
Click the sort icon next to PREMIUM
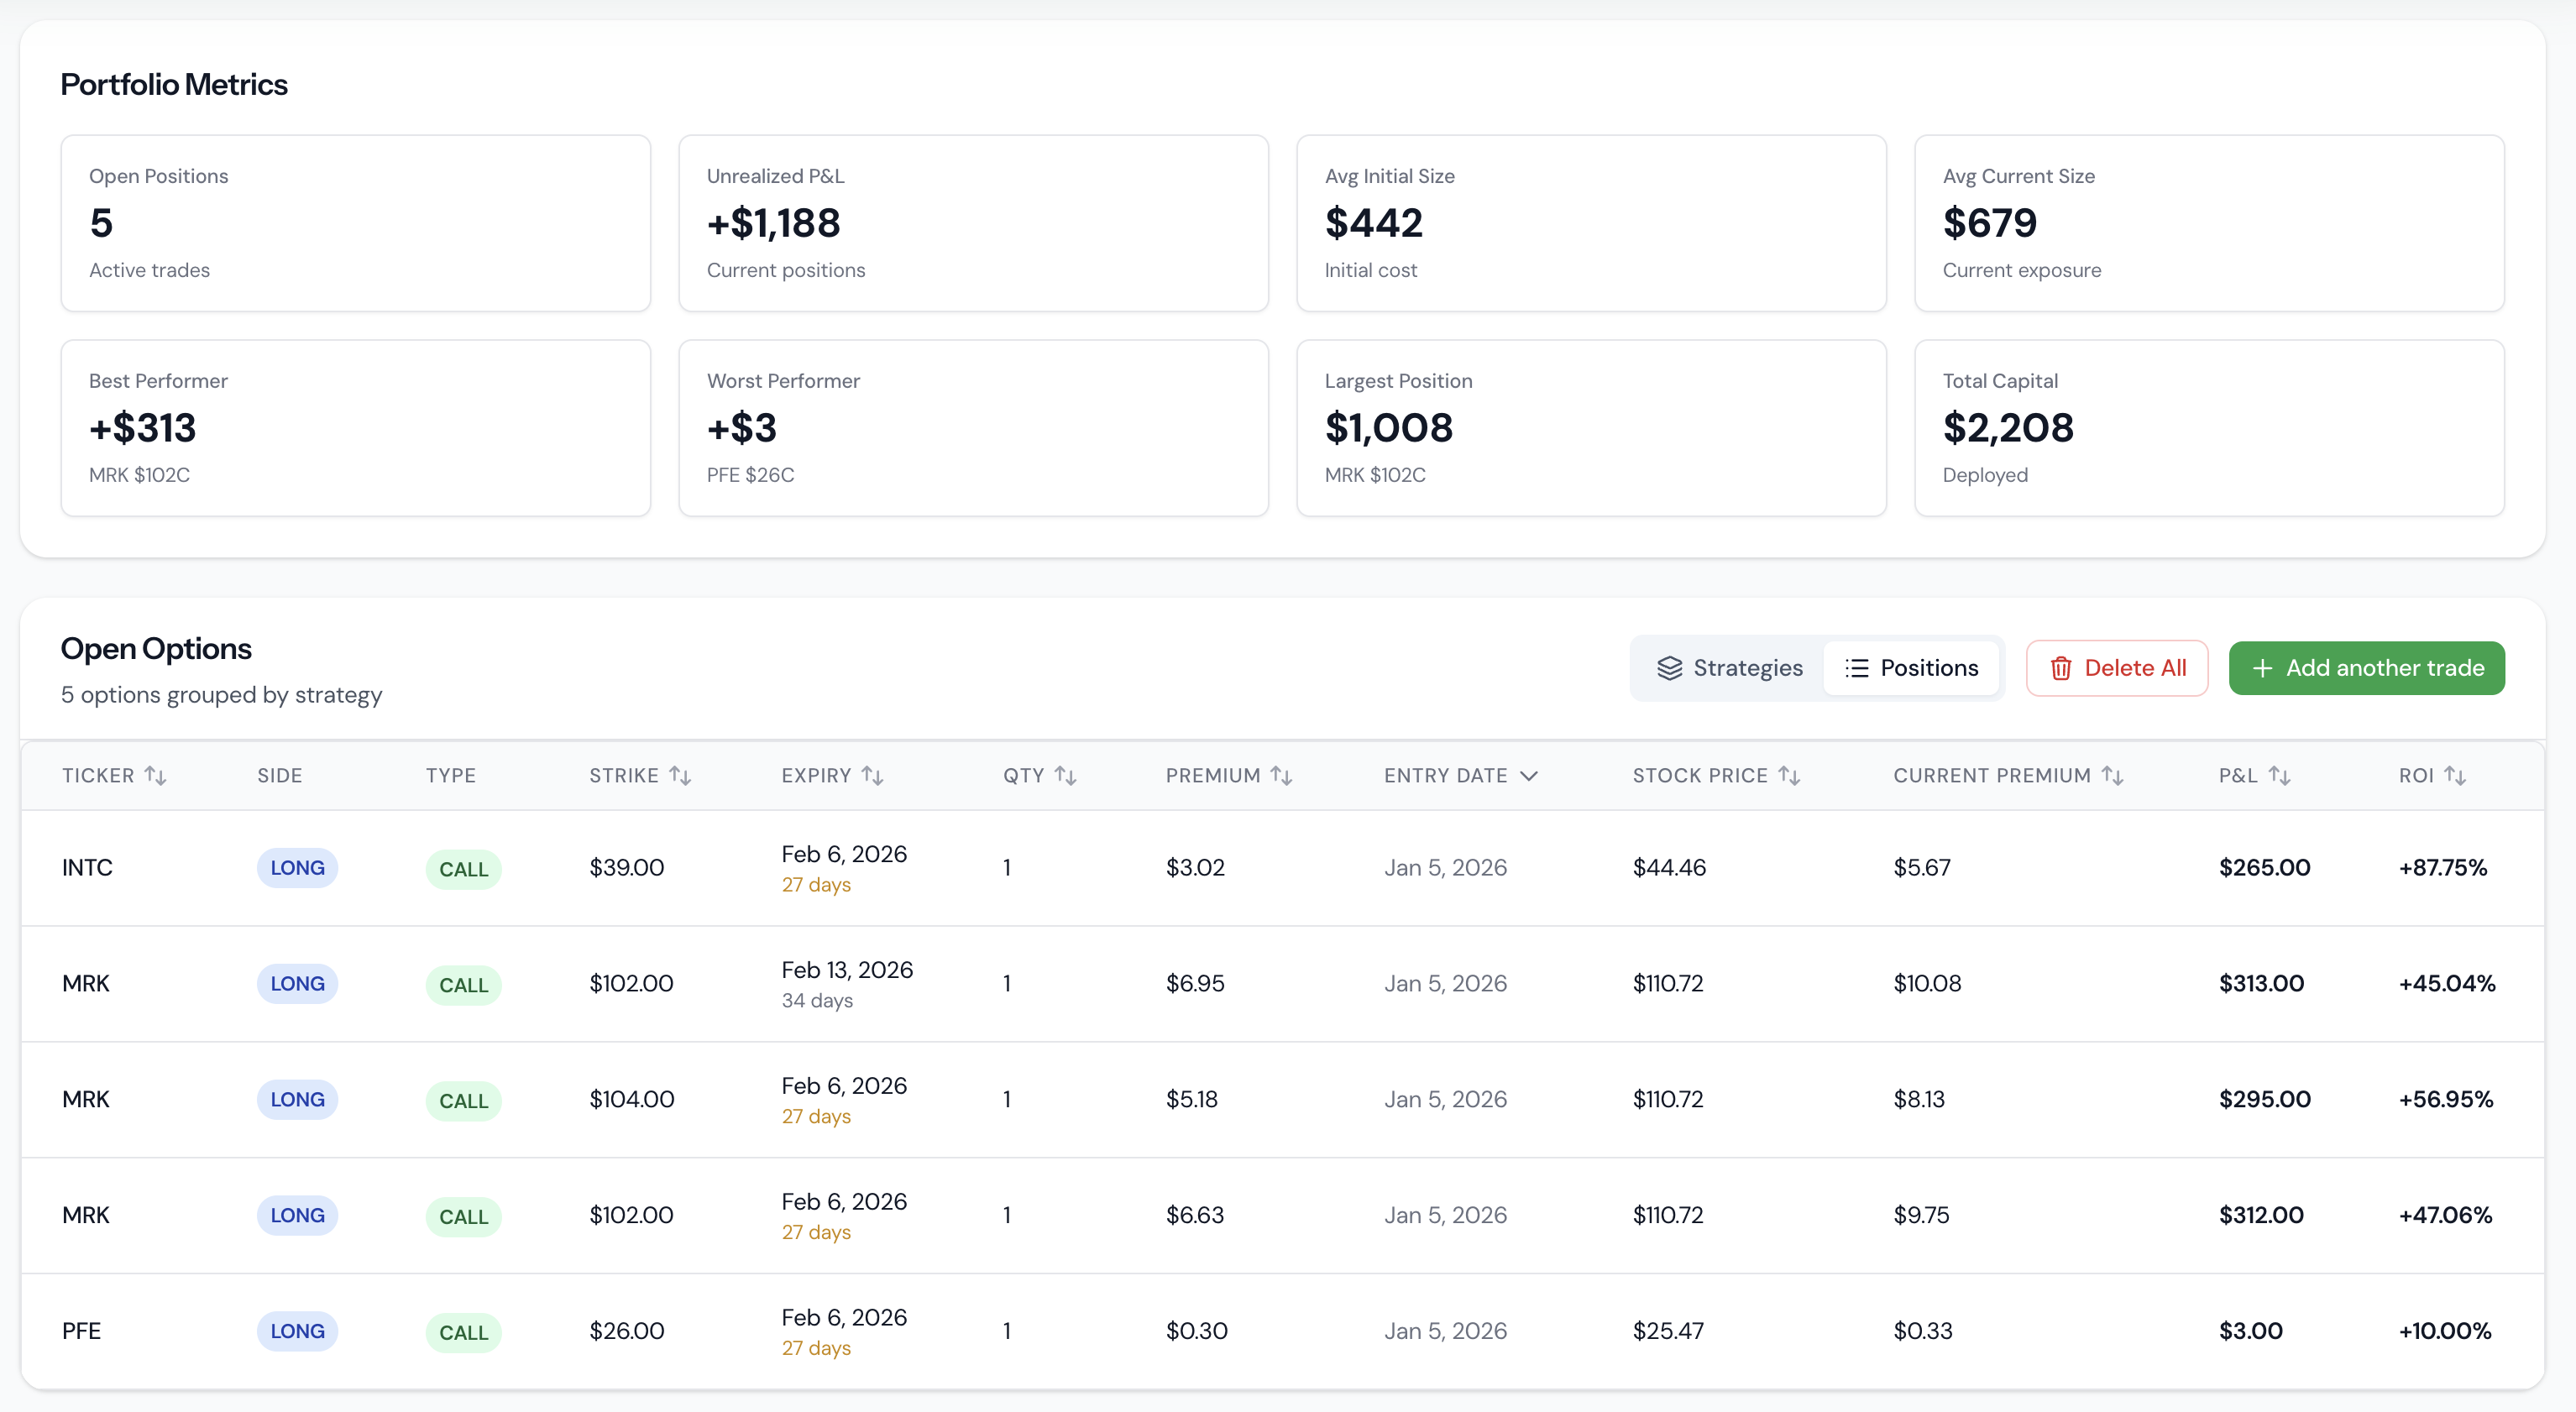pyautogui.click(x=1283, y=774)
